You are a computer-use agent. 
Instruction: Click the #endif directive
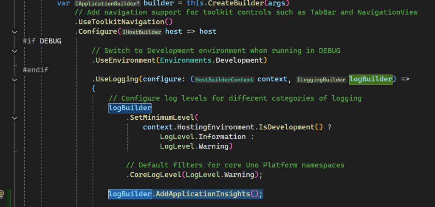coord(36,70)
